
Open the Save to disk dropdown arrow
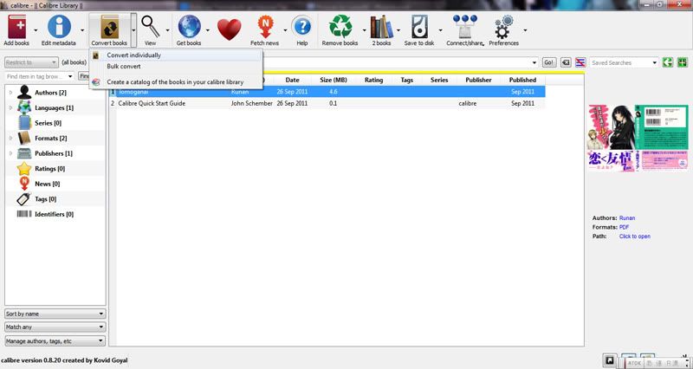click(440, 30)
